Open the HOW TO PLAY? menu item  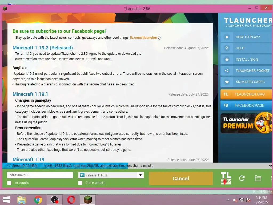tap(246, 37)
